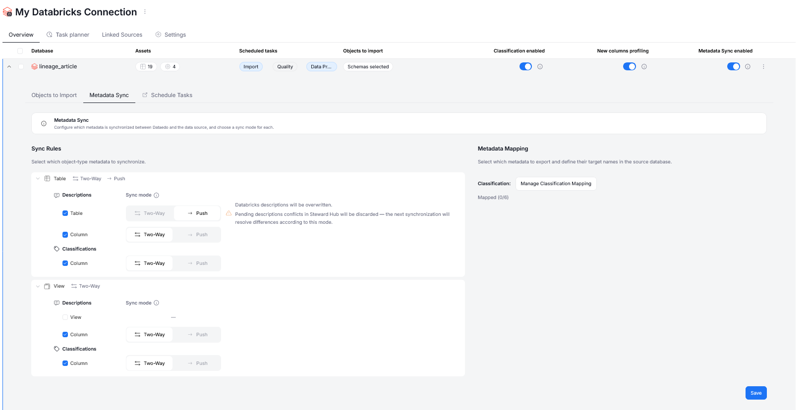This screenshot has width=809, height=410.
Task: Uncheck Column classifications checkbox in Table section
Action: point(65,263)
